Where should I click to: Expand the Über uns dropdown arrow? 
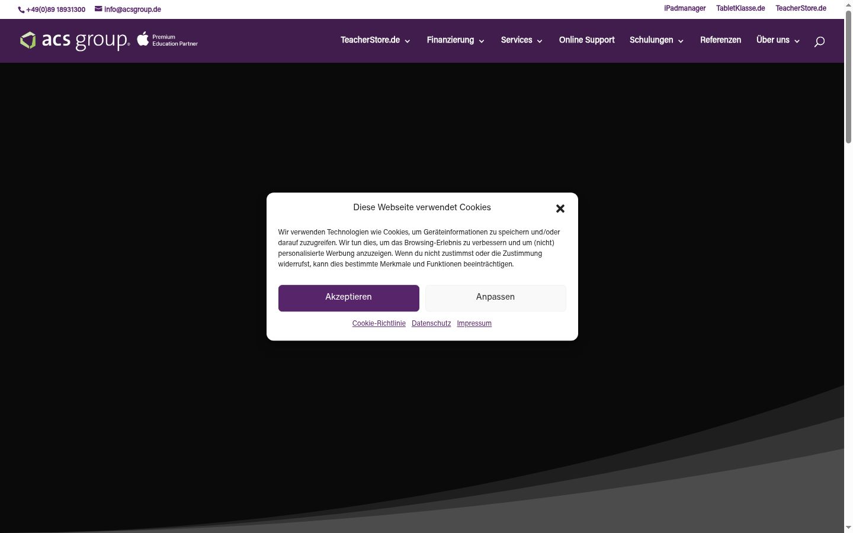(797, 41)
